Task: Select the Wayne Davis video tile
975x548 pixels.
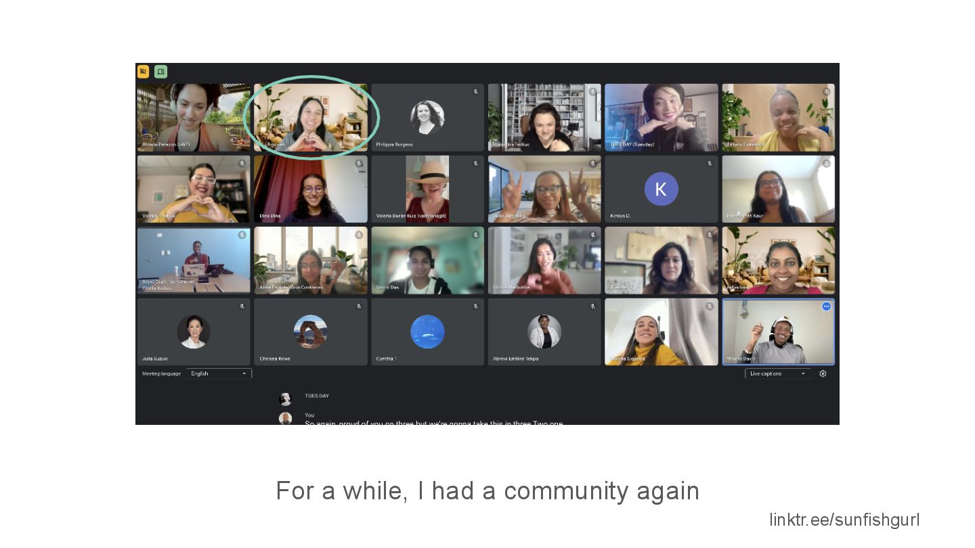Action: (x=778, y=332)
